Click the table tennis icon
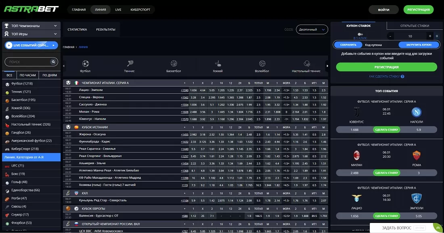 (307, 64)
